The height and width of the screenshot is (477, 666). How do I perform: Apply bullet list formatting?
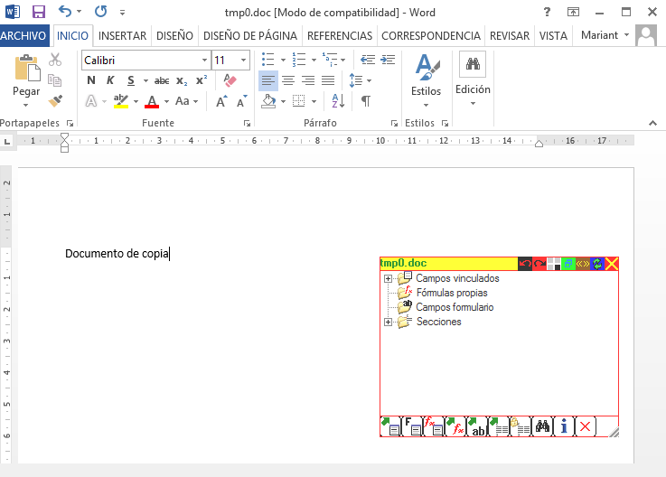[268, 60]
